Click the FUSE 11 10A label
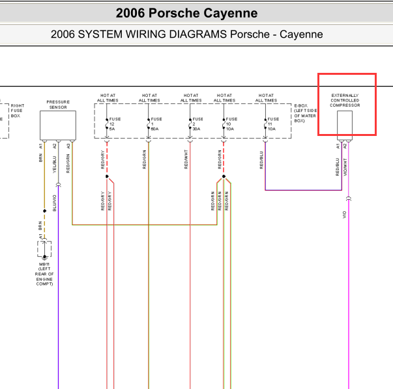This screenshot has height=389, width=393. [x=273, y=124]
